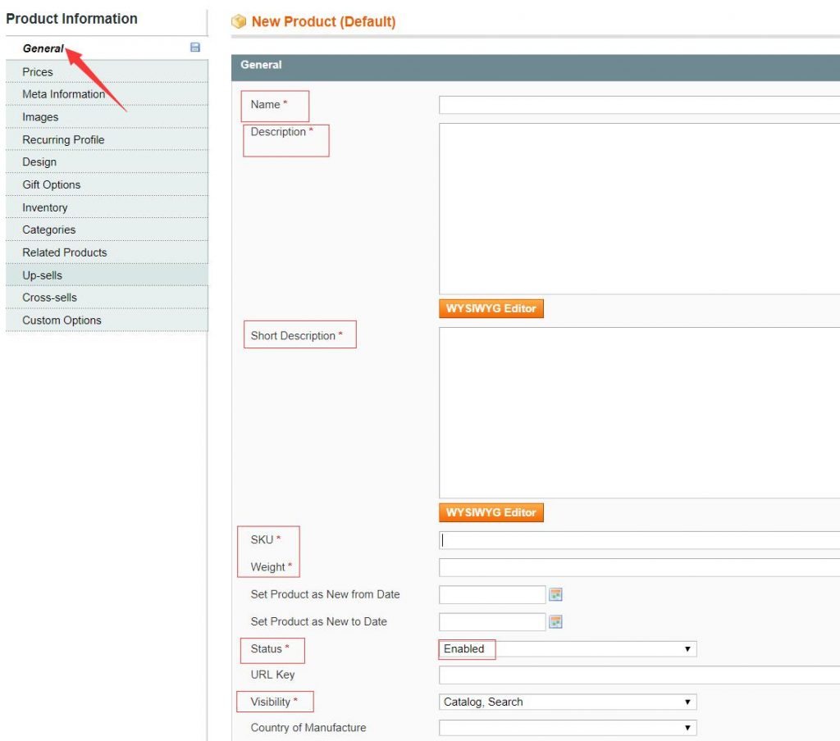Screen dimensions: 840x741
Task: Click the Weight input field
Action: pyautogui.click(x=639, y=567)
